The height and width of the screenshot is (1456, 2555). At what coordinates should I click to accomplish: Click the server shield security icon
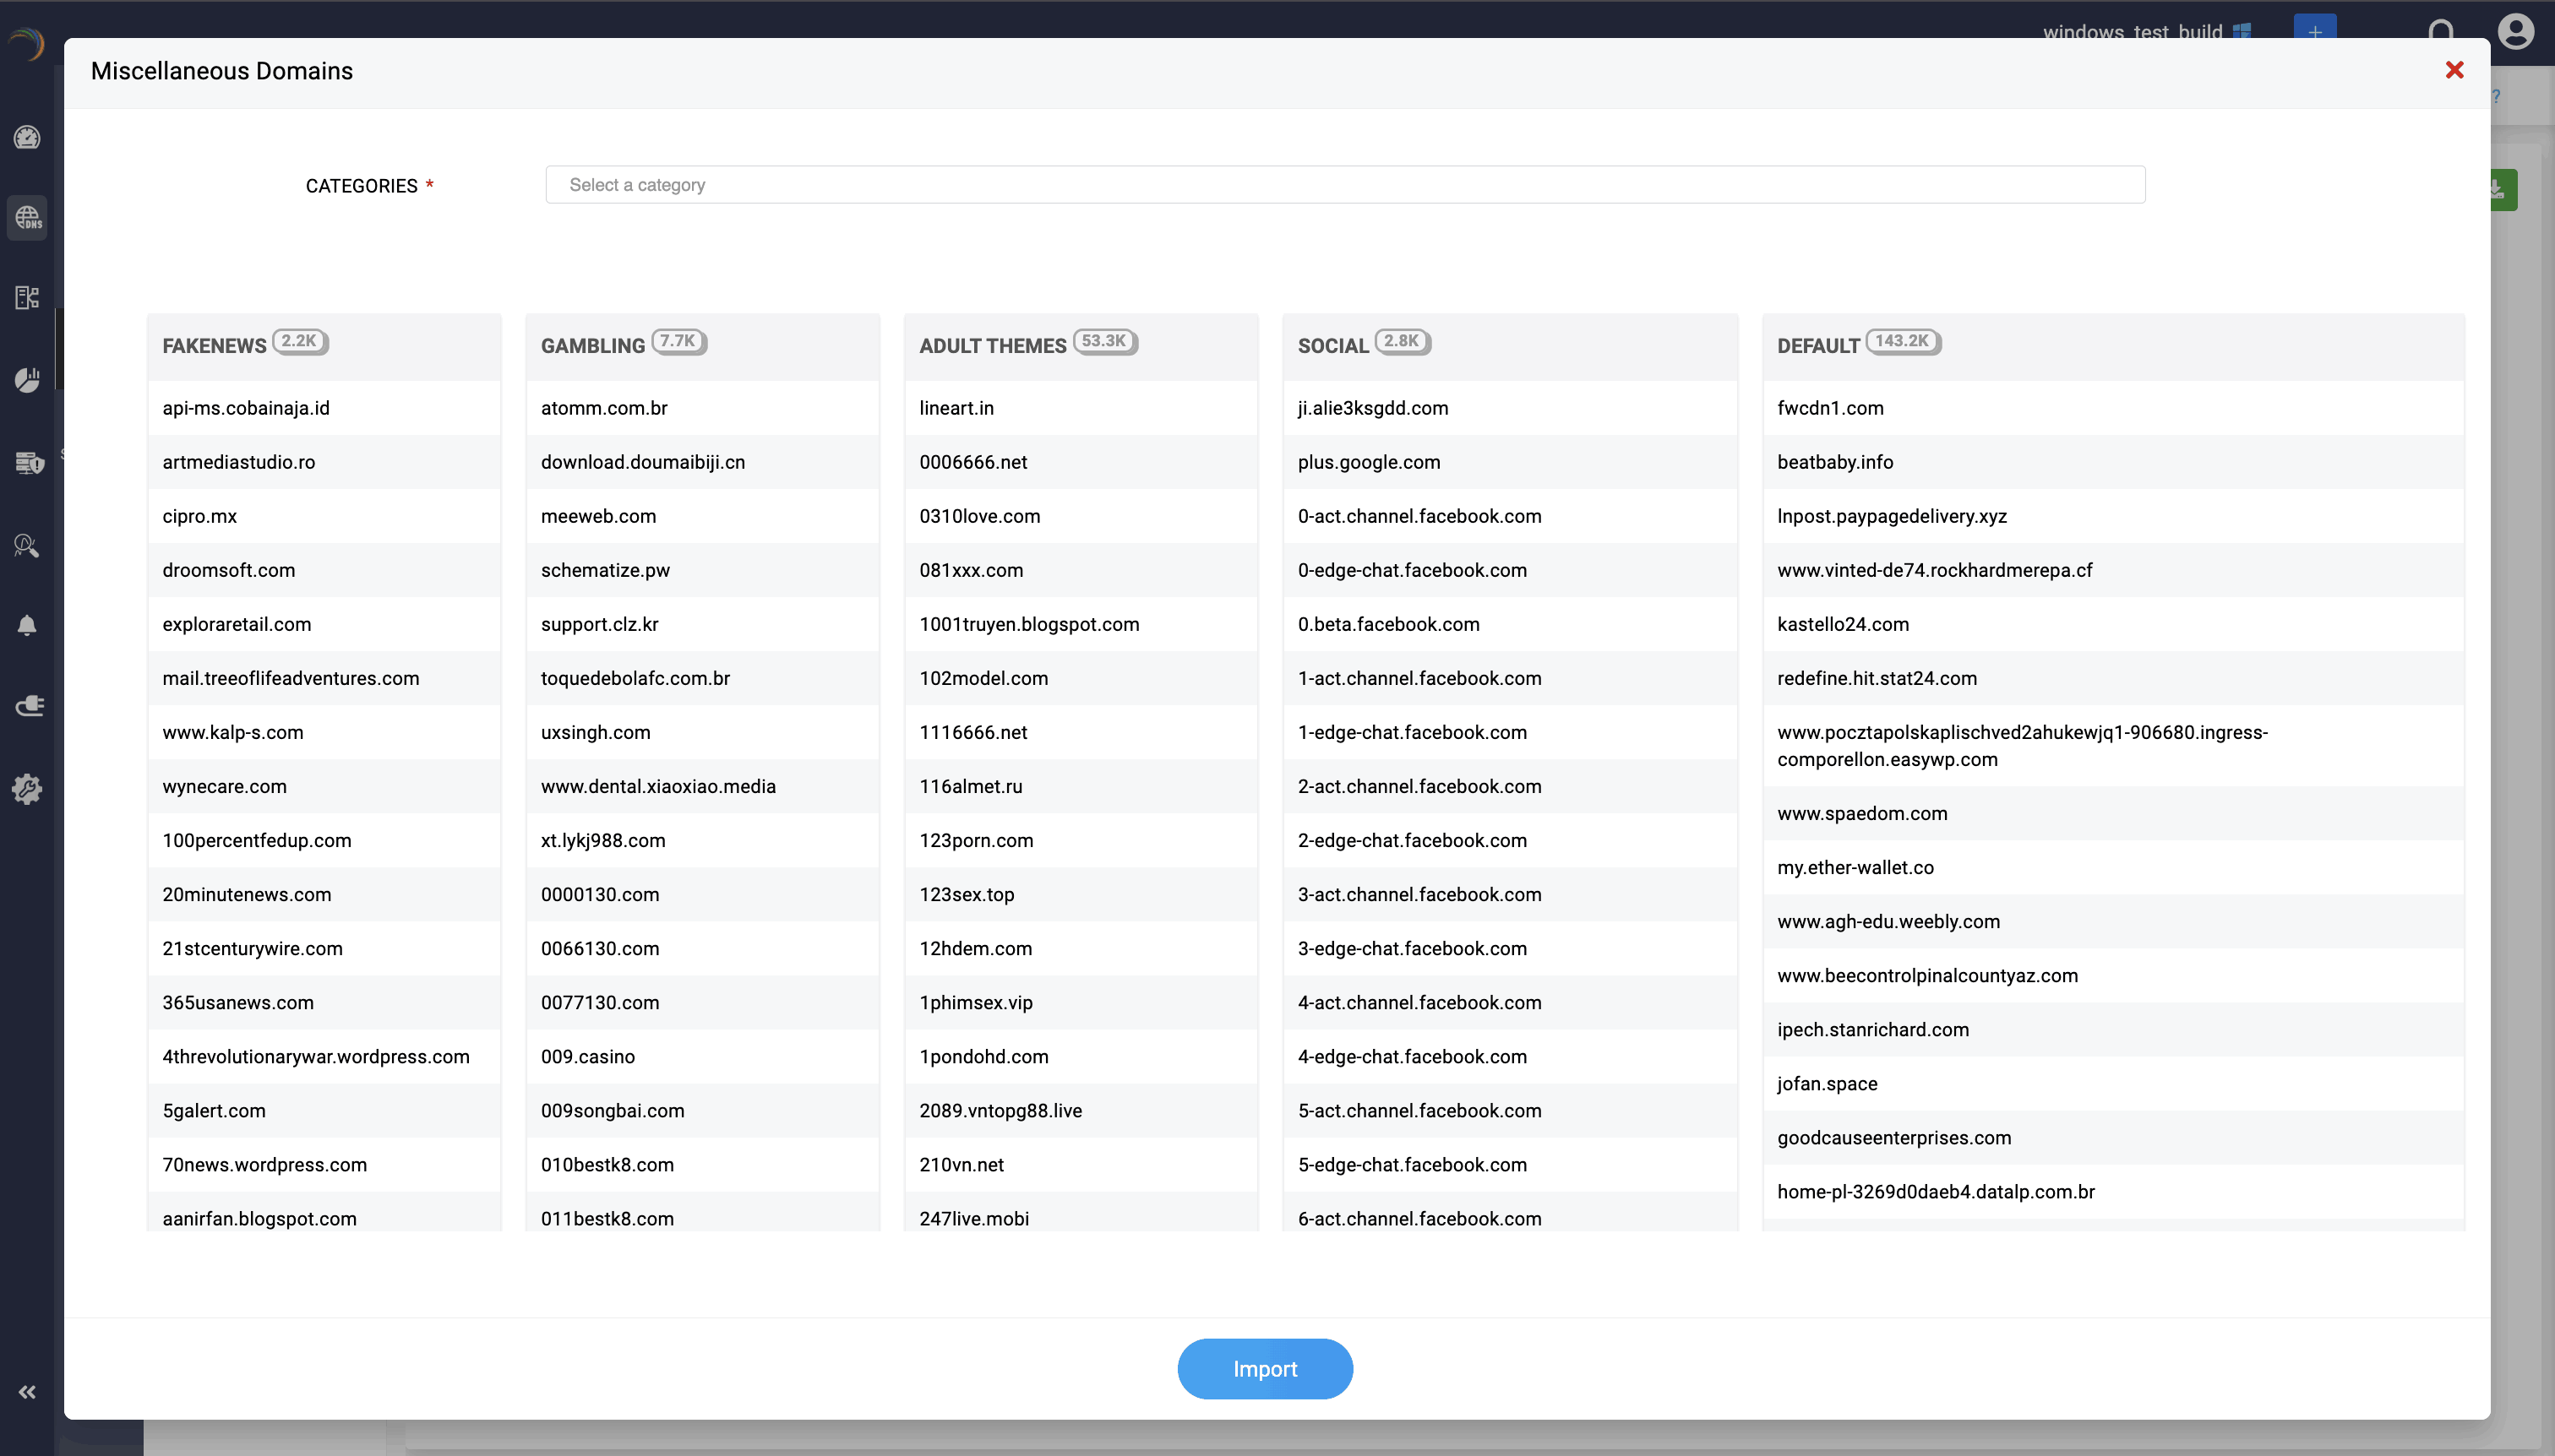pos(29,462)
